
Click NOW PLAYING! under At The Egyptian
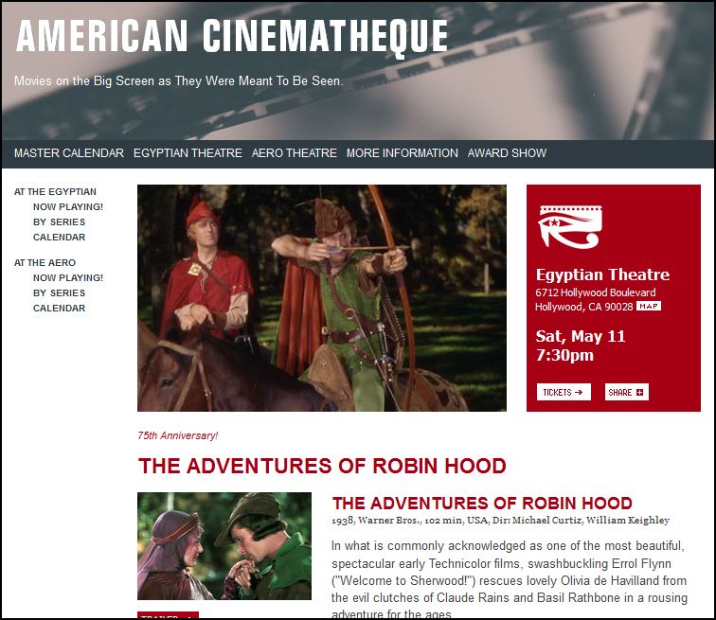click(x=68, y=207)
